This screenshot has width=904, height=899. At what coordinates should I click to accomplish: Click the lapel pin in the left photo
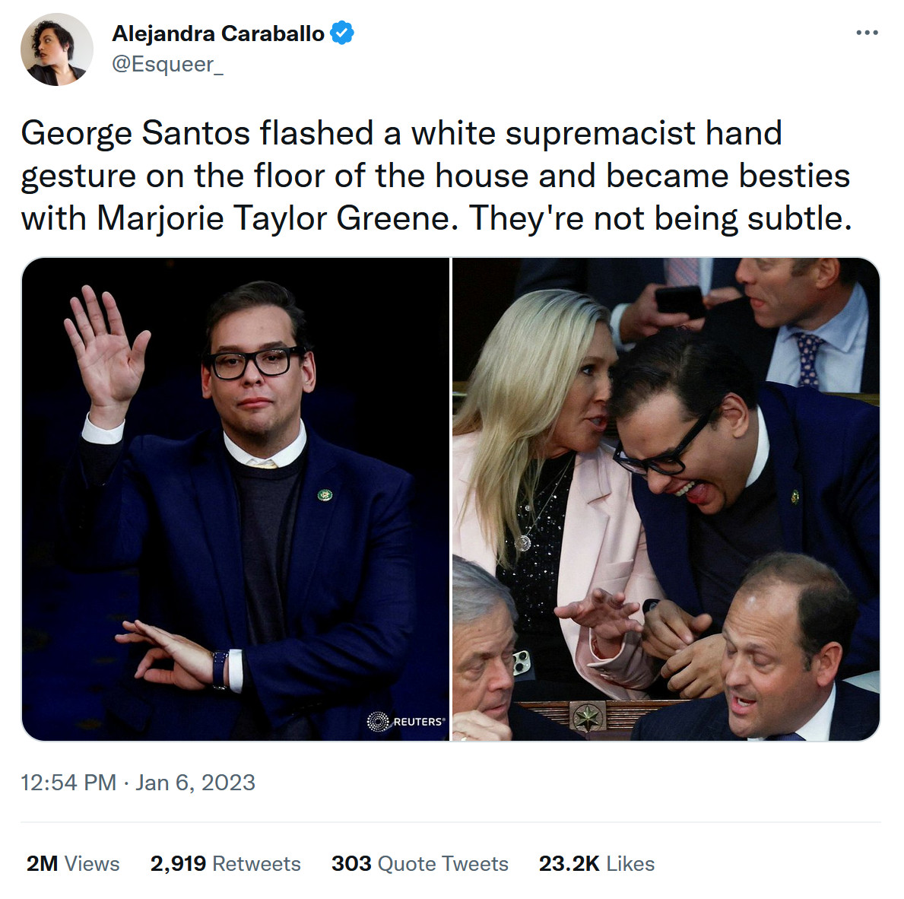pos(325,495)
